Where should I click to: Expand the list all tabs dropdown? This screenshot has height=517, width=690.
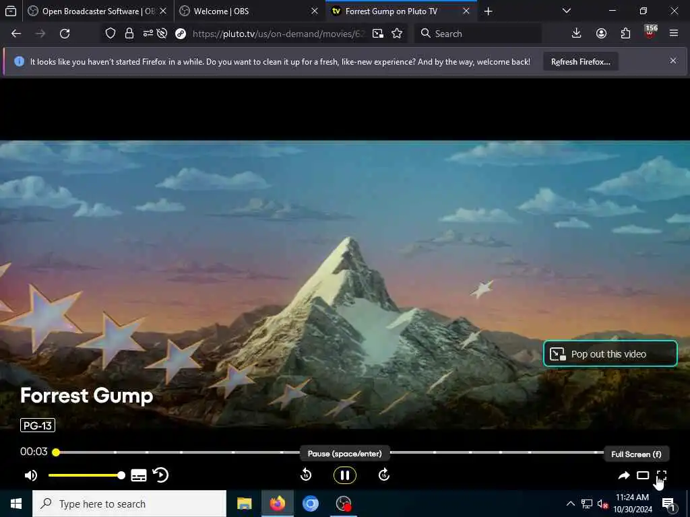click(x=566, y=11)
